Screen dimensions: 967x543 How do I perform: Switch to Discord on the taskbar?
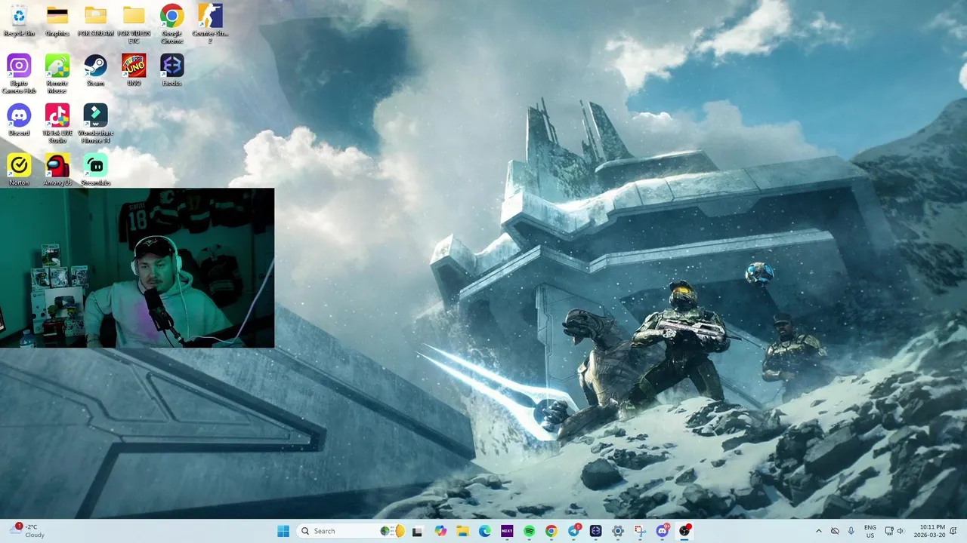[x=663, y=531]
